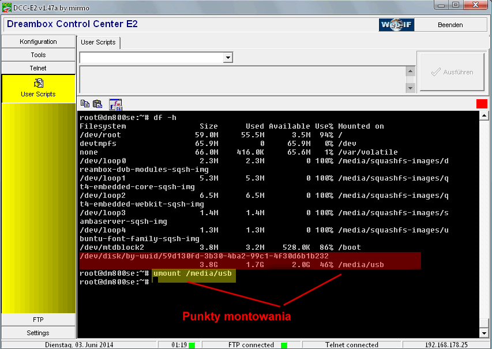Screen dimensions: 492x349
Task: Click the paste clipboard icon
Action: coord(97,104)
